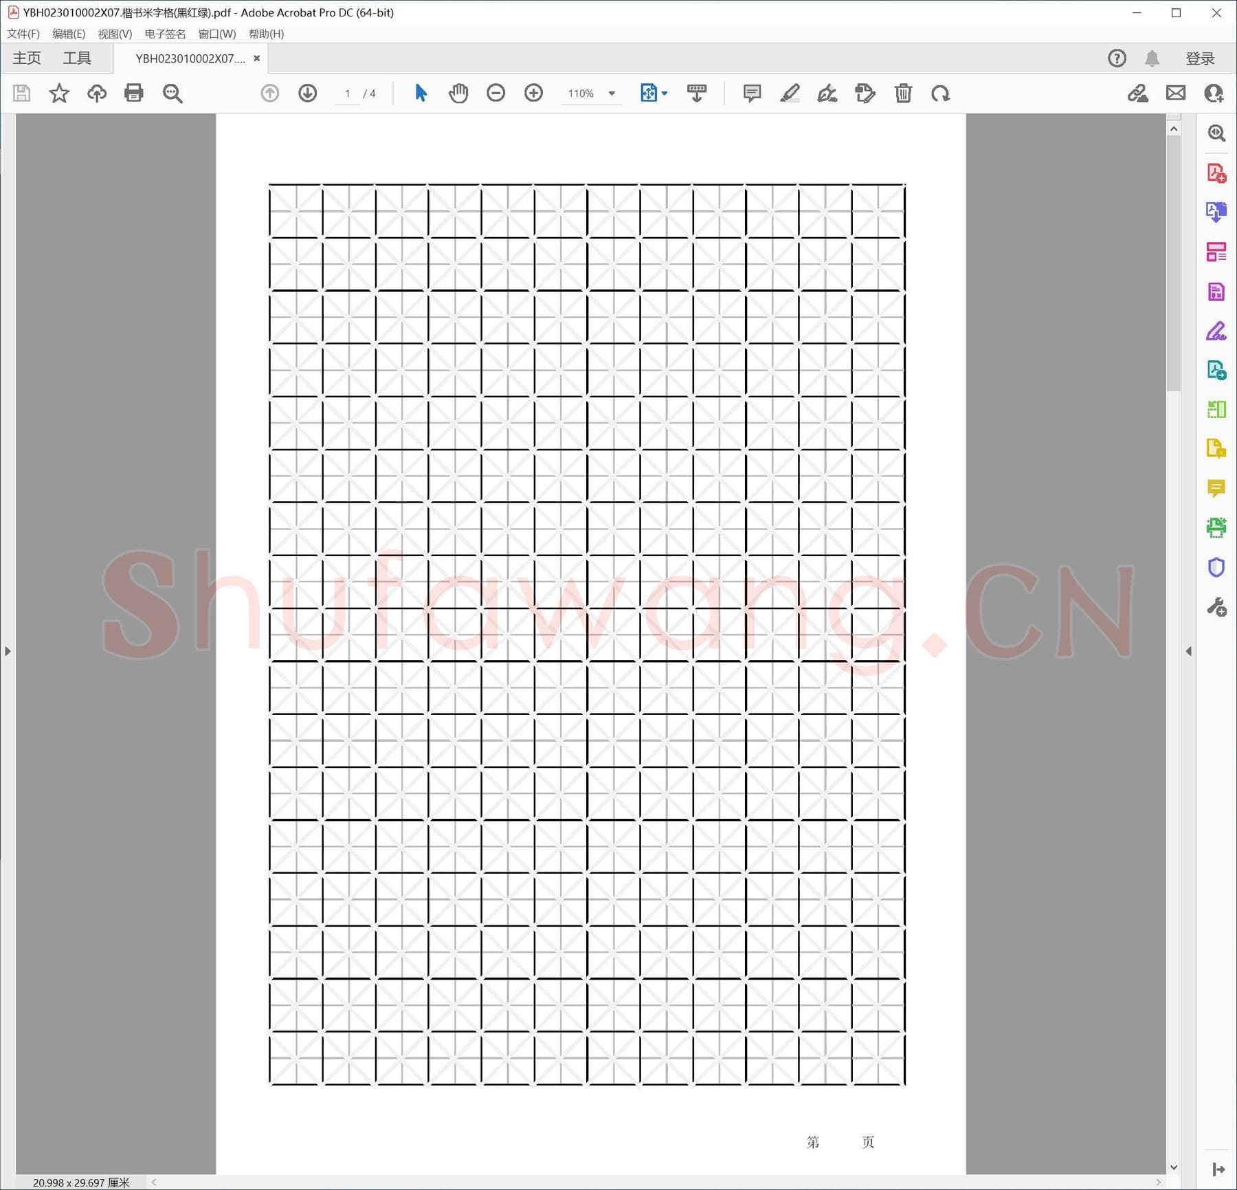Open Fill and Sign in top toolbar
This screenshot has height=1190, width=1237.
[1138, 93]
